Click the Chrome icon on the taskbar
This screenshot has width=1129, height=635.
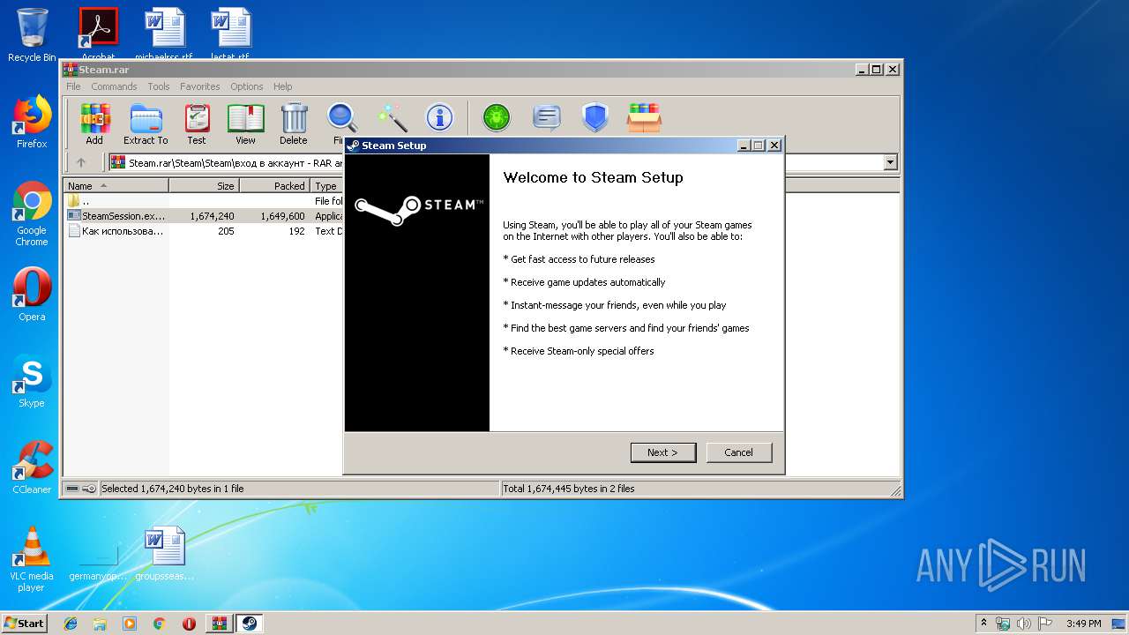tap(159, 624)
